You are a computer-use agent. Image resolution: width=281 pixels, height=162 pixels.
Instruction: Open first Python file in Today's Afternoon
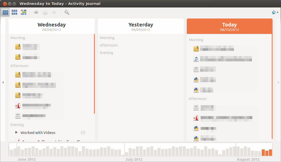pyautogui.click(x=205, y=128)
